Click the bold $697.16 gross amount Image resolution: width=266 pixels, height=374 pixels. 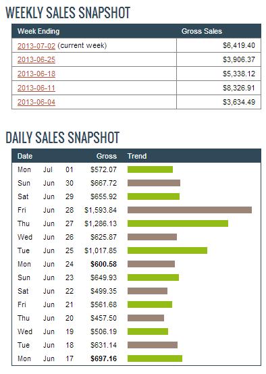click(x=103, y=358)
